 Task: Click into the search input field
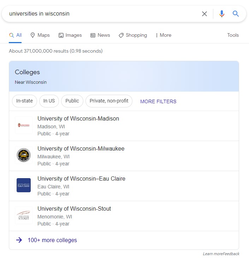(x=102, y=14)
